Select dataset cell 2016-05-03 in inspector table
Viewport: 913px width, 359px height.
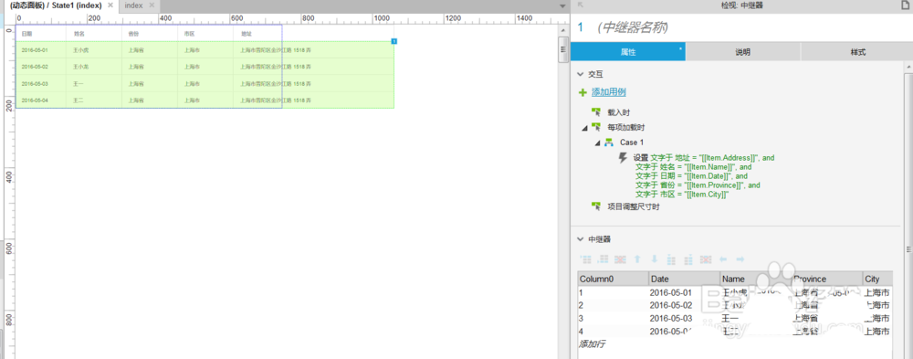[684, 318]
